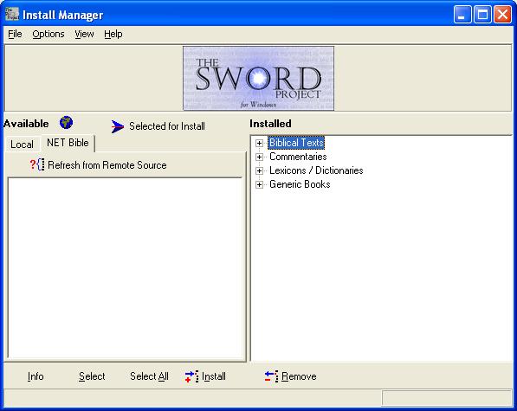Screen dimensions: 517x411
Task: Click the Select All button
Action: (x=149, y=376)
